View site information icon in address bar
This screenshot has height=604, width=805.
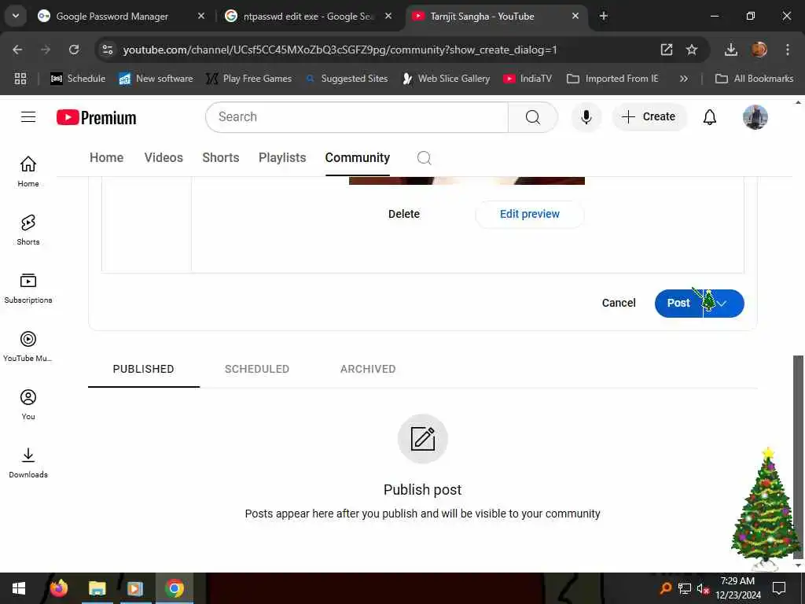tap(107, 50)
